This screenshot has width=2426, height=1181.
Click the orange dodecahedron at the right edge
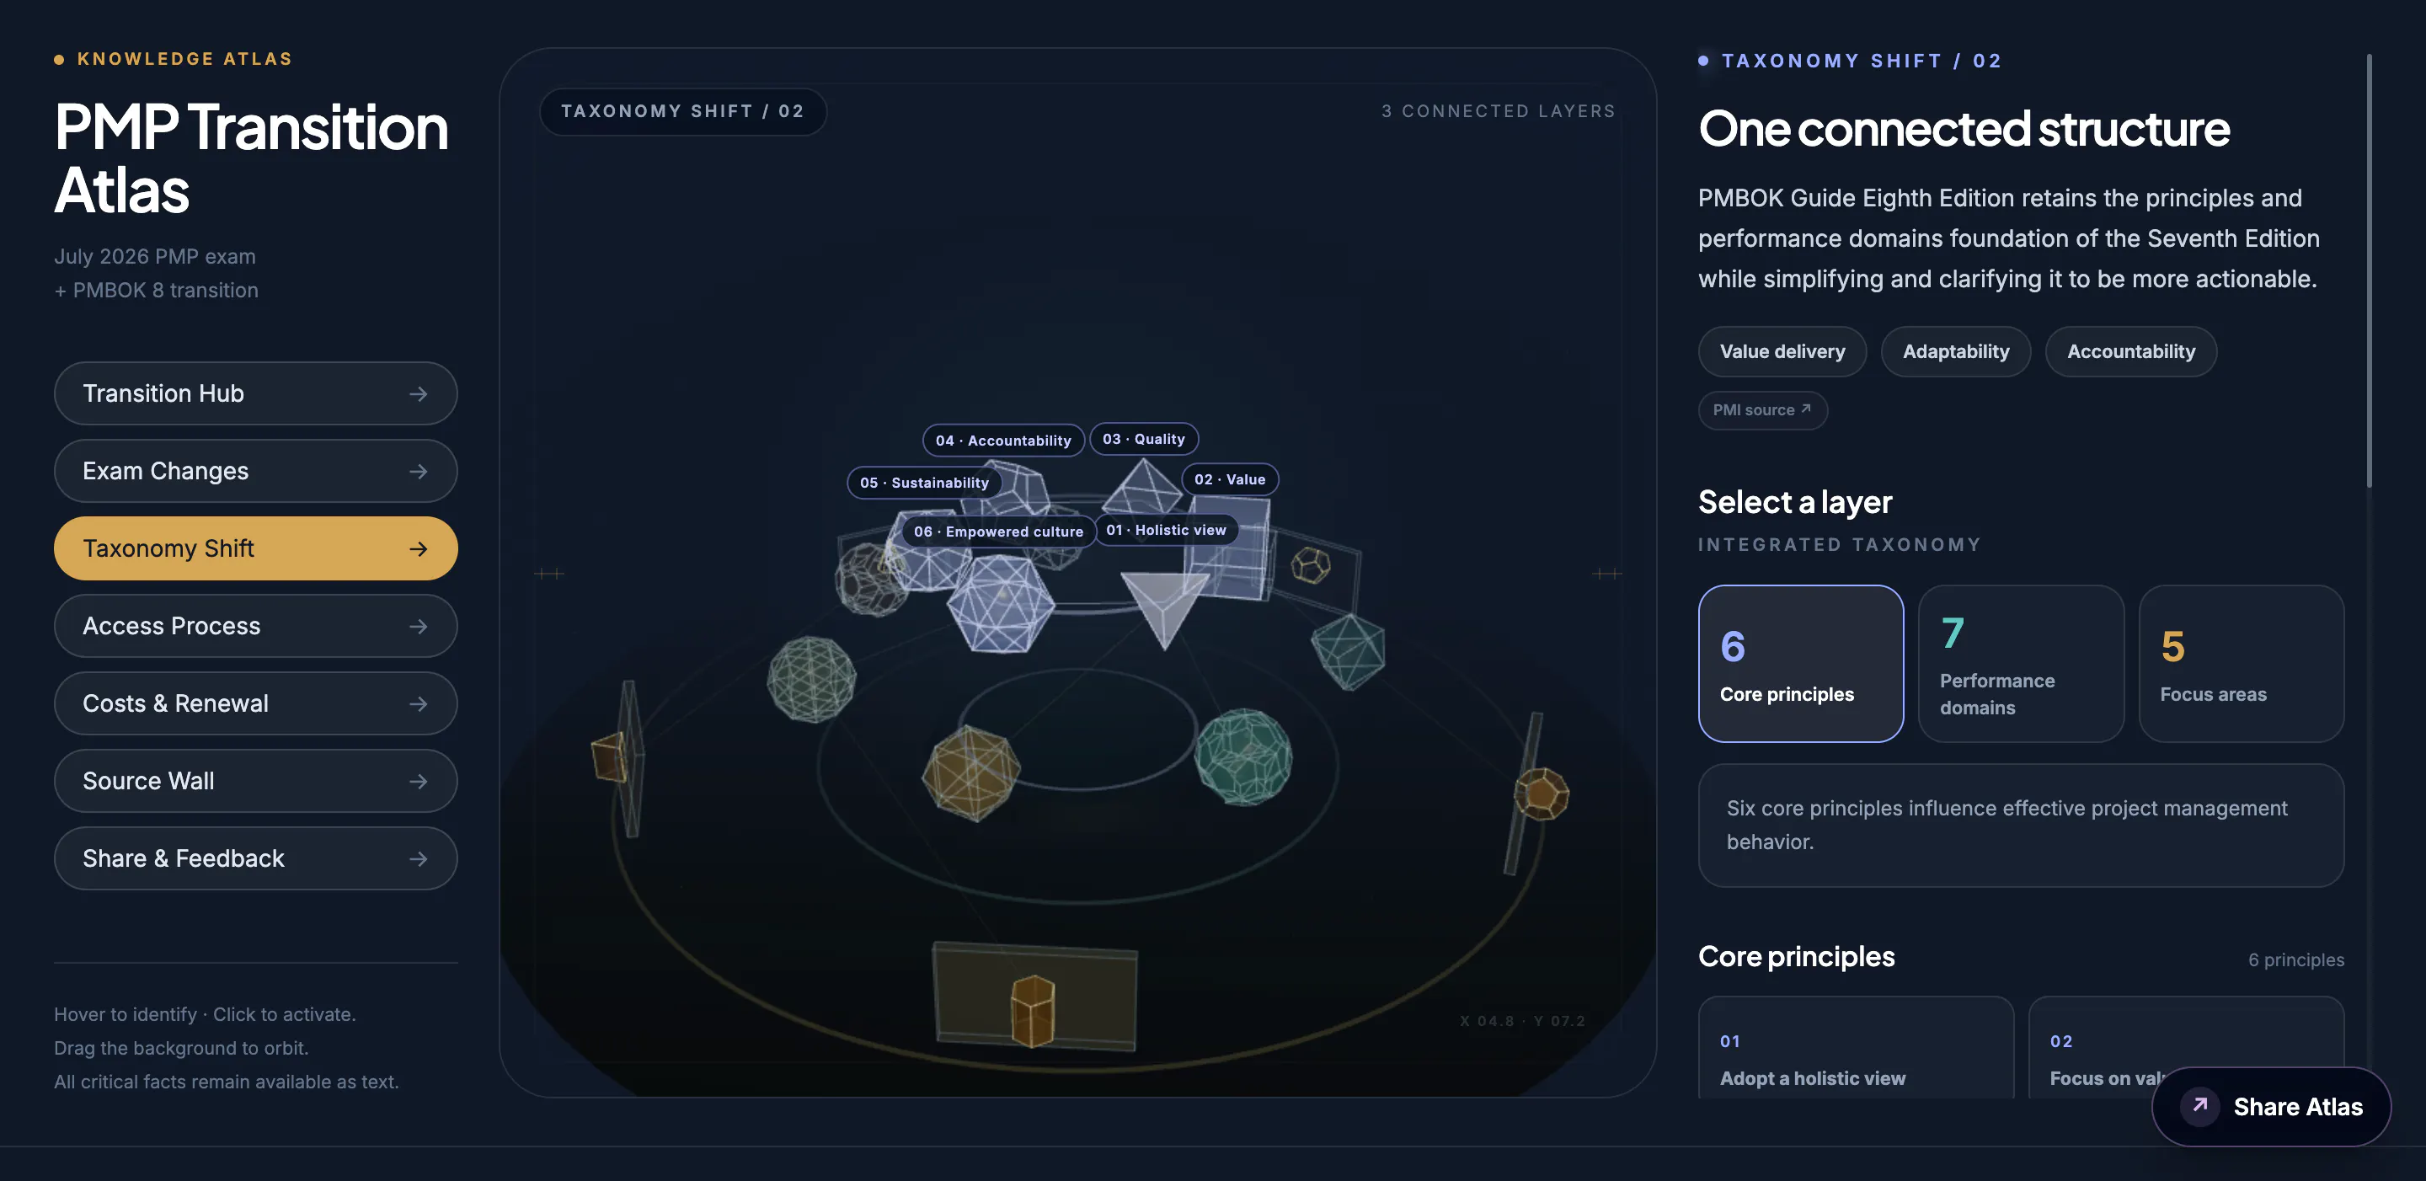[x=1541, y=794]
